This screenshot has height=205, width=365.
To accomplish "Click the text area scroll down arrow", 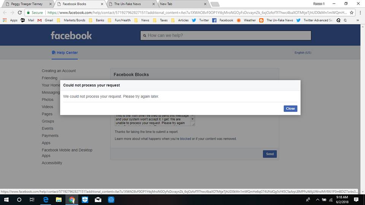I will tap(192, 119).
